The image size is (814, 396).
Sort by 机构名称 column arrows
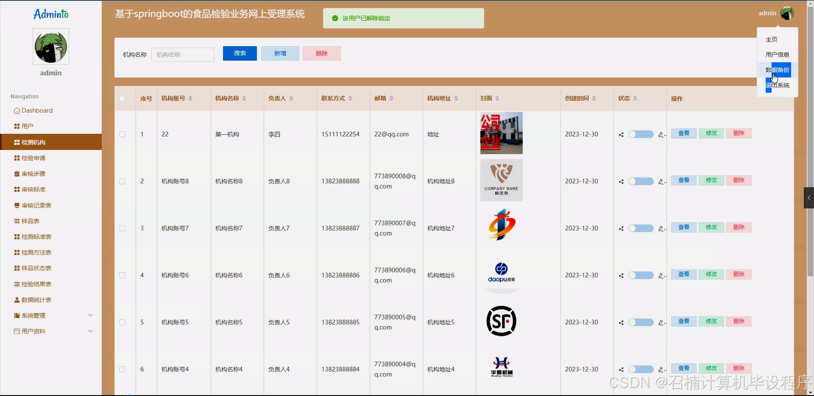click(x=244, y=98)
